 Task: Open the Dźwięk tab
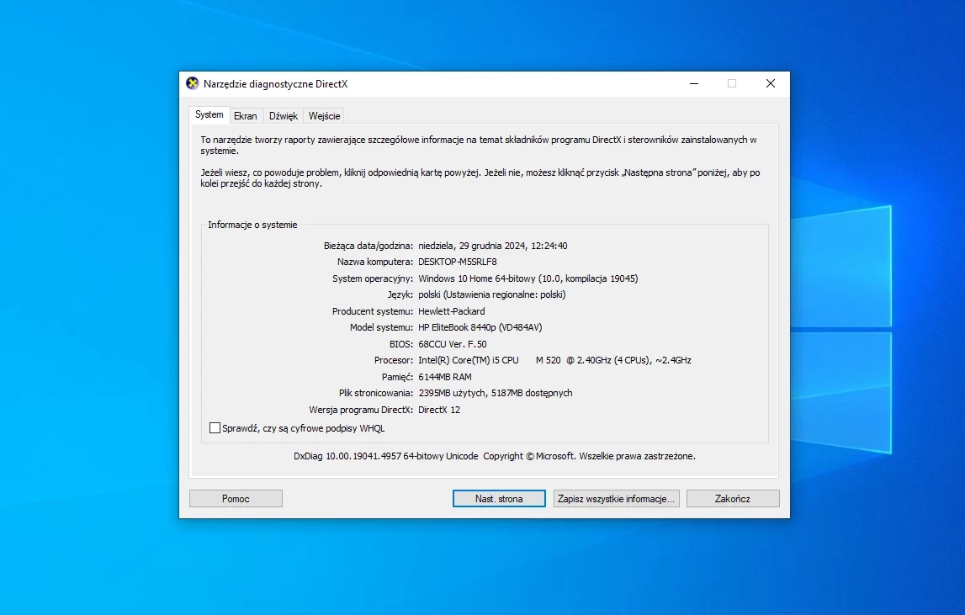point(283,116)
